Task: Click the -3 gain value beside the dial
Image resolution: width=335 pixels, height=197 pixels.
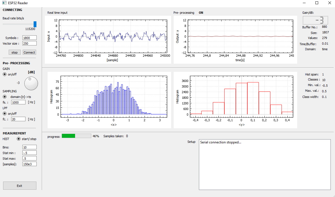Action: [x=18, y=83]
